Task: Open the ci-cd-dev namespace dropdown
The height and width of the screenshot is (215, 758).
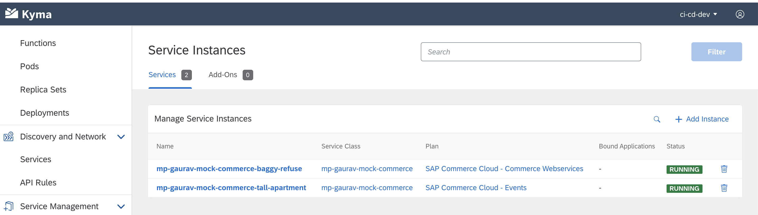Action: coord(698,14)
